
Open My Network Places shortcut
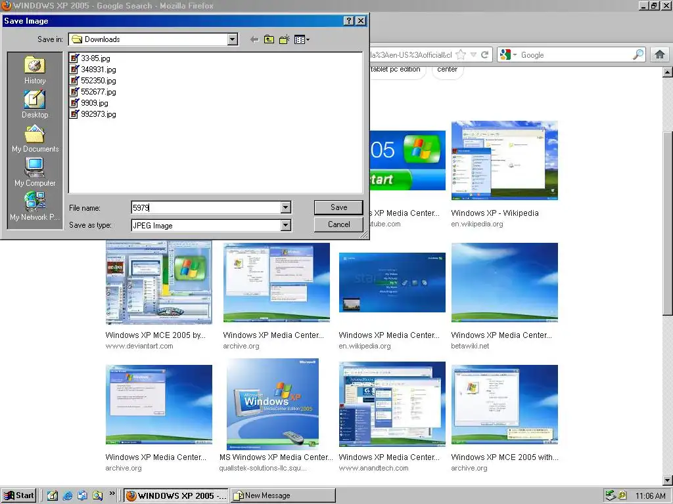35,207
